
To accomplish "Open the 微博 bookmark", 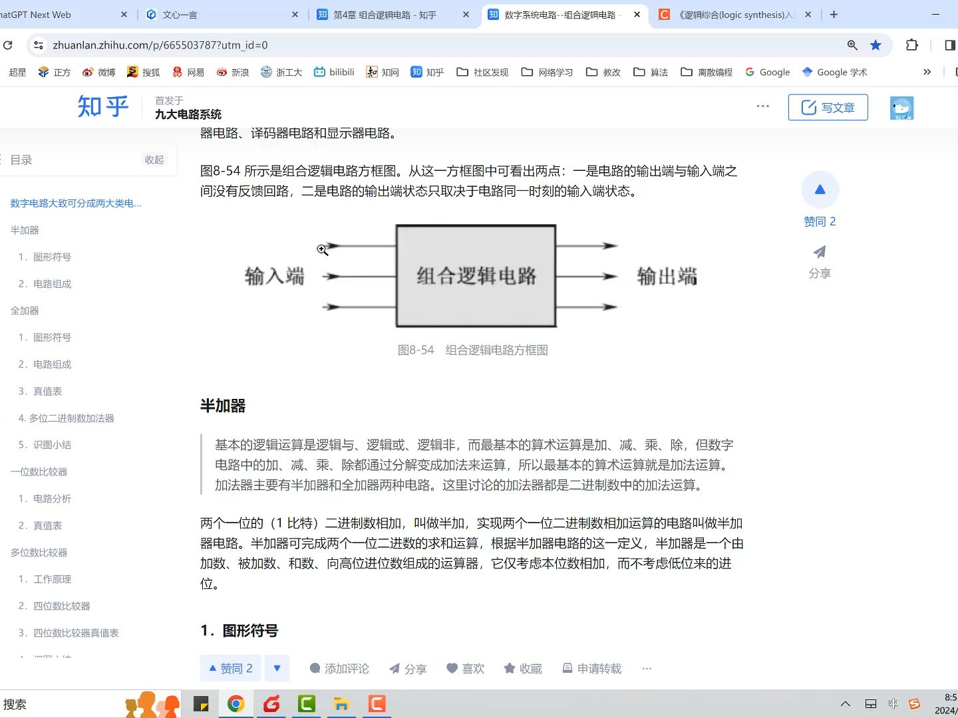I will coord(98,72).
